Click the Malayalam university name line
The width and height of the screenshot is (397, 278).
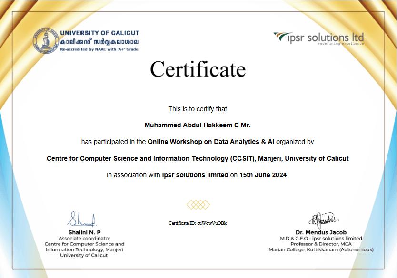(99, 42)
